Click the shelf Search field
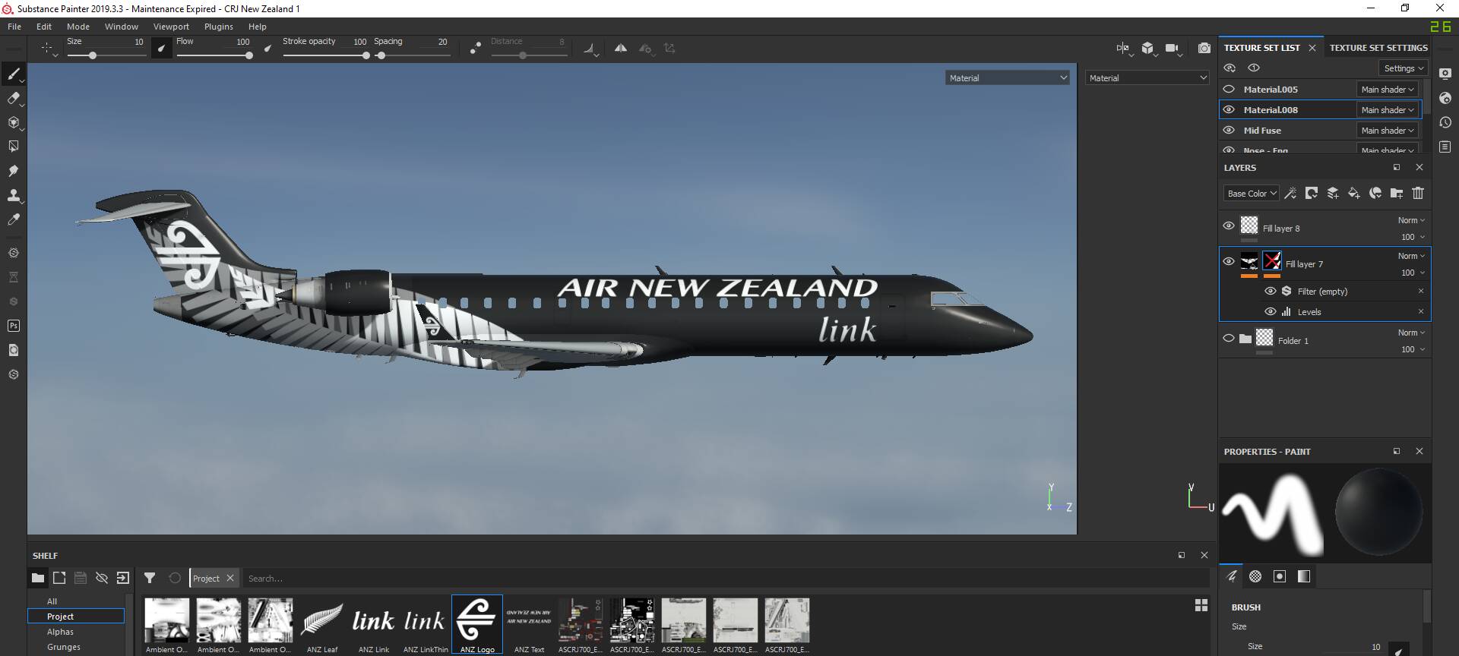This screenshot has height=656, width=1459. click(x=726, y=578)
